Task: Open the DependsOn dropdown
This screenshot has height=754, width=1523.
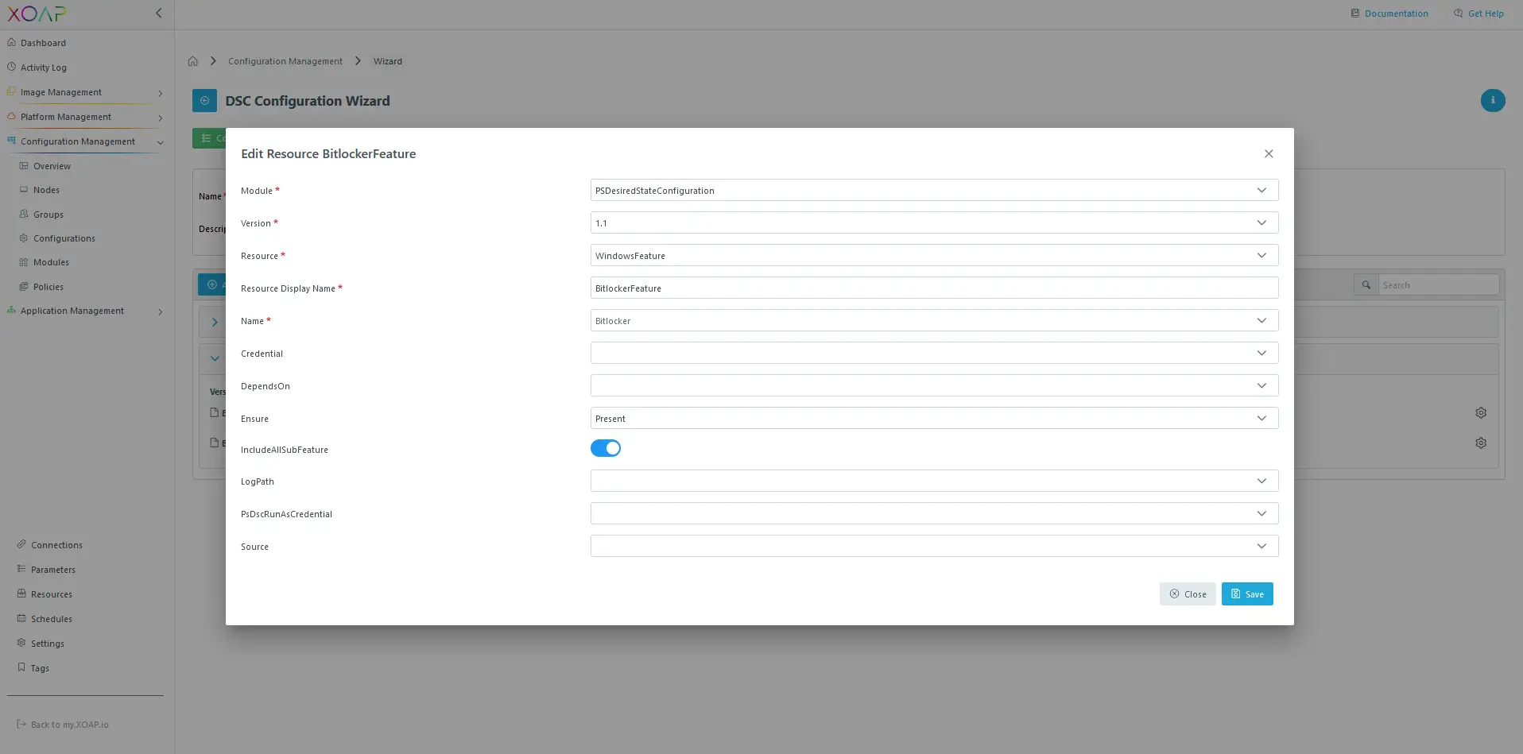Action: [x=934, y=385]
